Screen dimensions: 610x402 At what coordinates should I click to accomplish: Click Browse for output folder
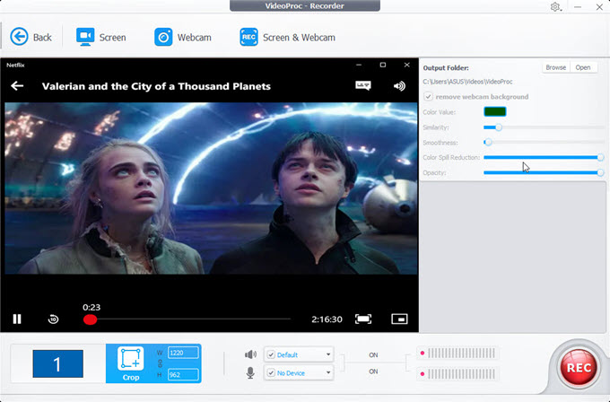tap(555, 67)
